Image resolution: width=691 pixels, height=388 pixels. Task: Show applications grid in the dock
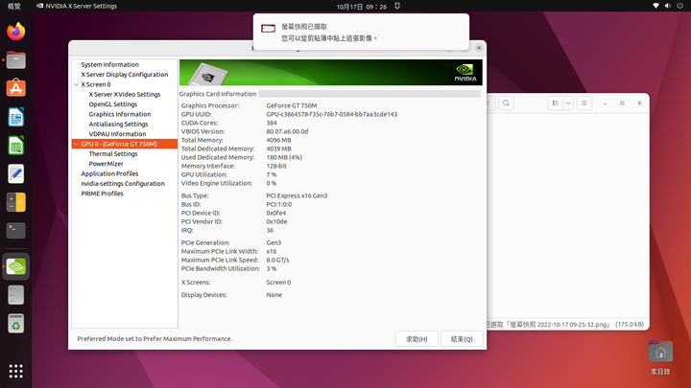coord(16,371)
